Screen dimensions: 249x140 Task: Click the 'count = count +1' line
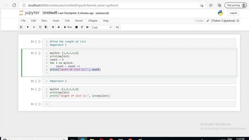click(68, 66)
